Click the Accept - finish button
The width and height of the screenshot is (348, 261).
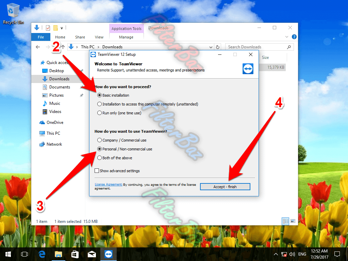(x=225, y=186)
